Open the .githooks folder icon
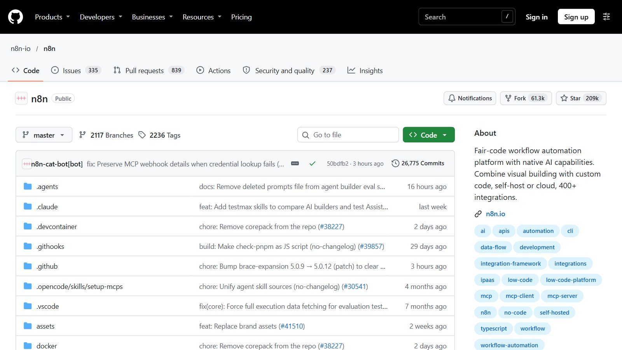 pyautogui.click(x=28, y=246)
